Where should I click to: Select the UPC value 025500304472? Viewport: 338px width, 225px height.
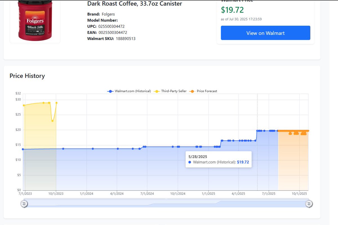click(112, 26)
